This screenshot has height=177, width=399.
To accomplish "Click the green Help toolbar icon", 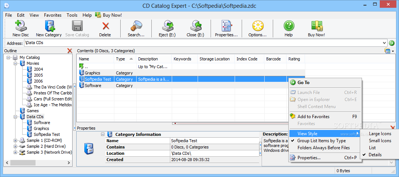I will [x=289, y=26].
